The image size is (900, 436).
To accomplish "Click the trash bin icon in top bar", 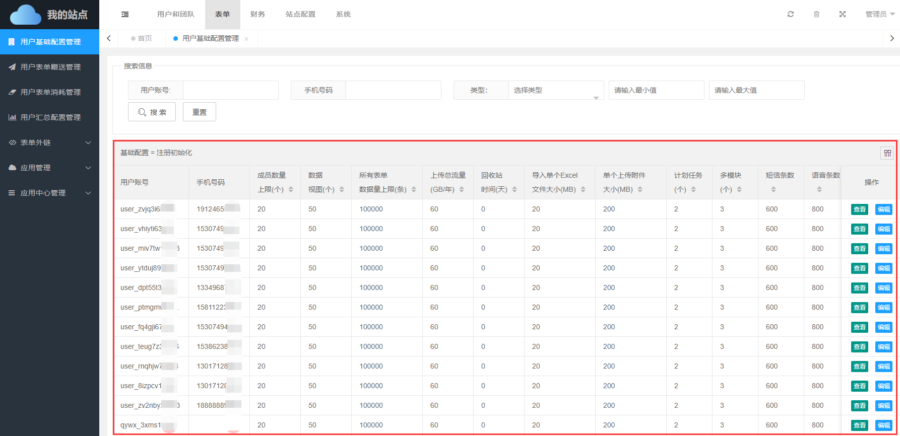I will point(816,15).
